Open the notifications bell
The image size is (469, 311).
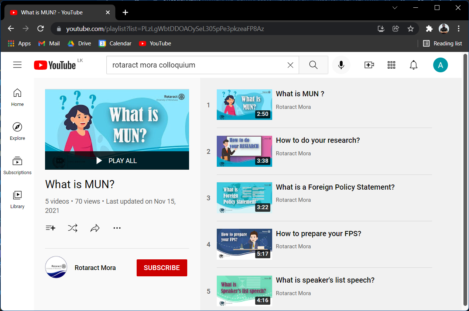click(x=414, y=65)
